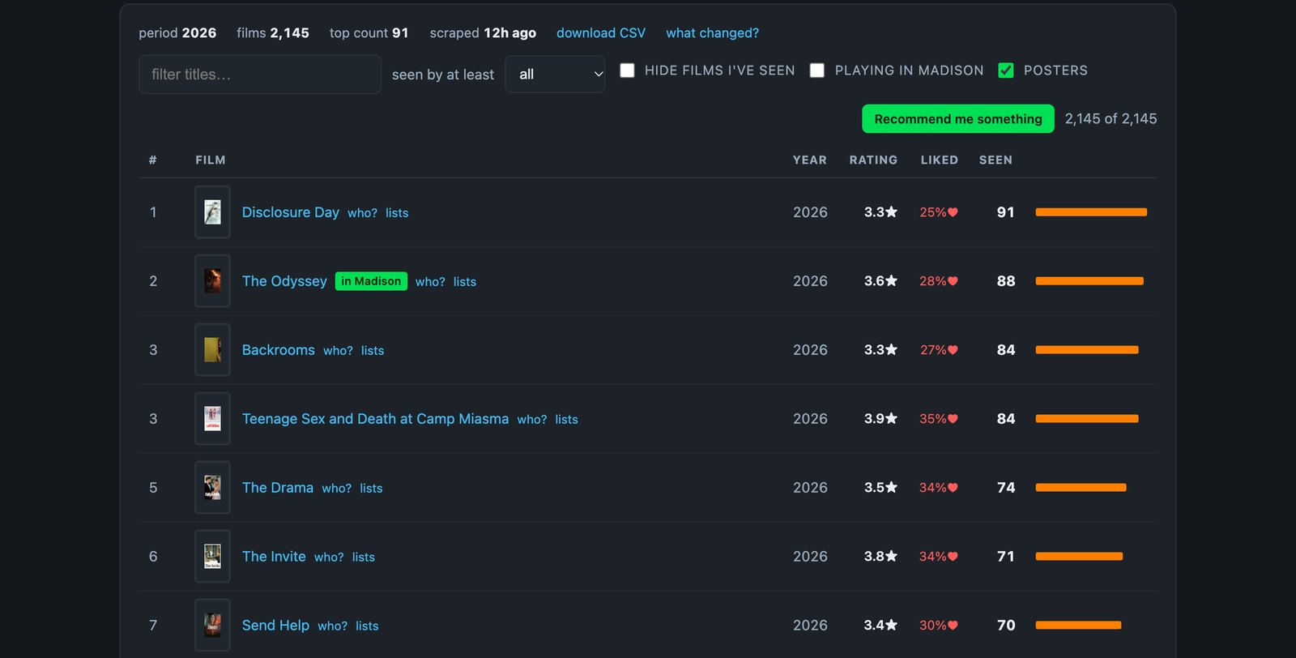
Task: Click 'who?' next to Send Help
Action: (332, 626)
